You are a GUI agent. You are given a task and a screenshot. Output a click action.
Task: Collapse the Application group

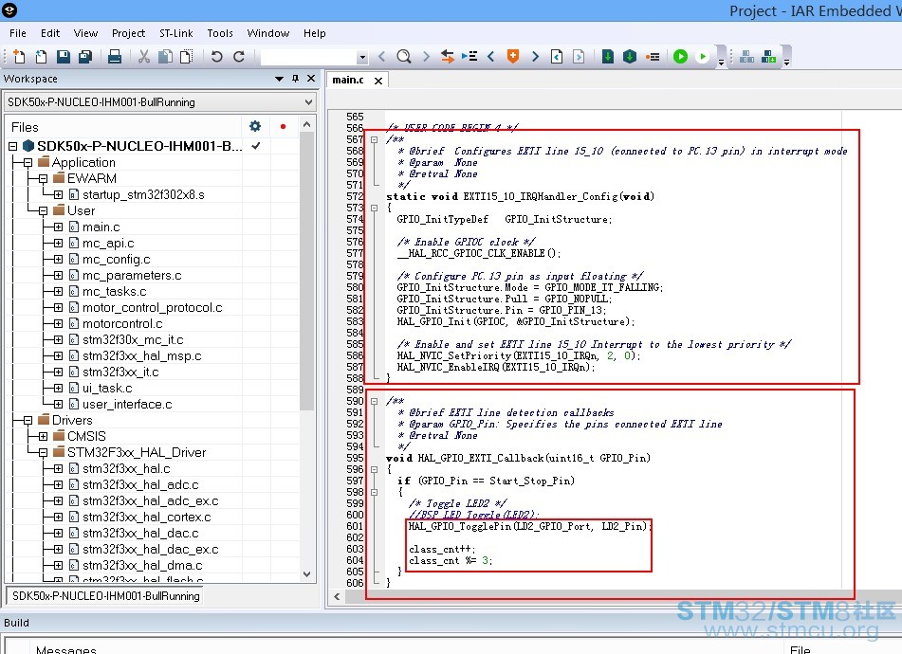28,163
